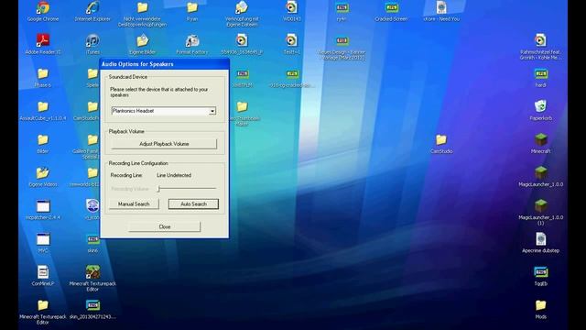Click the Audio Options for Speakers title bar
586x330 pixels.
coord(165,64)
